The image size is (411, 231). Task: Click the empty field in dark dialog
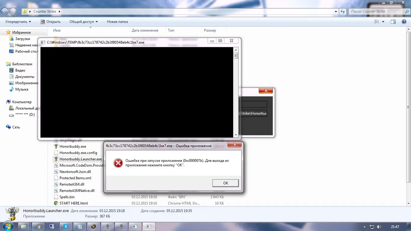coord(254,104)
